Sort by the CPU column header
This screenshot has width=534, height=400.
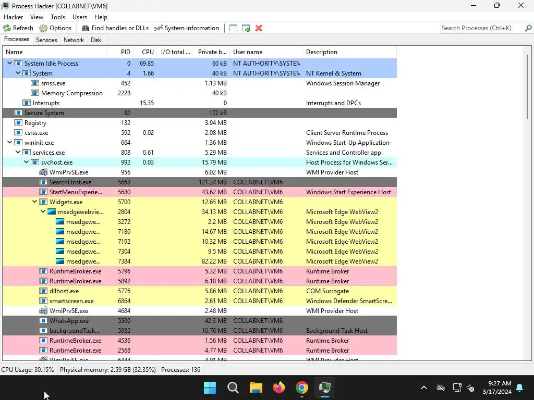click(x=145, y=52)
